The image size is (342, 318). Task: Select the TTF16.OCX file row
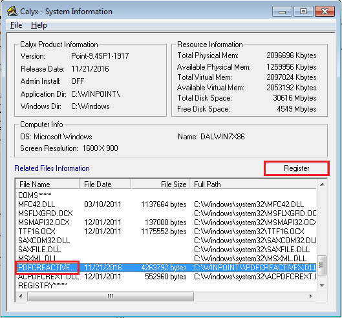point(166,232)
